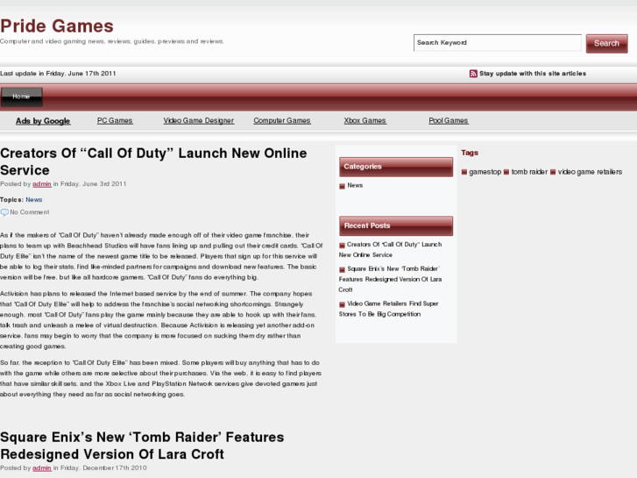Click bullet beside Call Of Duty recent post

[x=342, y=246]
